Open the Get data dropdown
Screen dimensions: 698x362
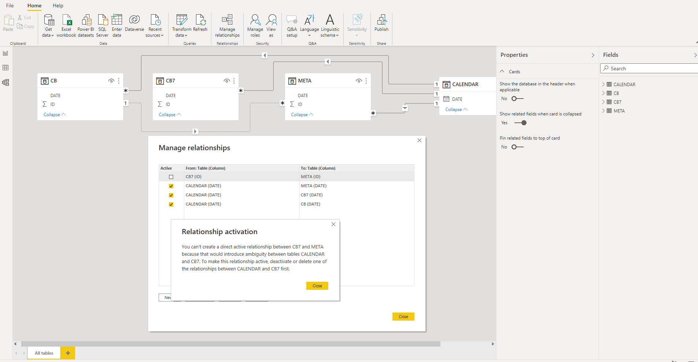coord(48,26)
